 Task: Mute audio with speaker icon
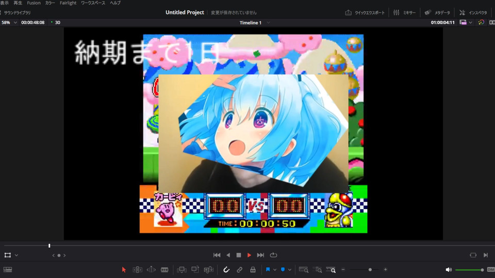click(x=448, y=269)
